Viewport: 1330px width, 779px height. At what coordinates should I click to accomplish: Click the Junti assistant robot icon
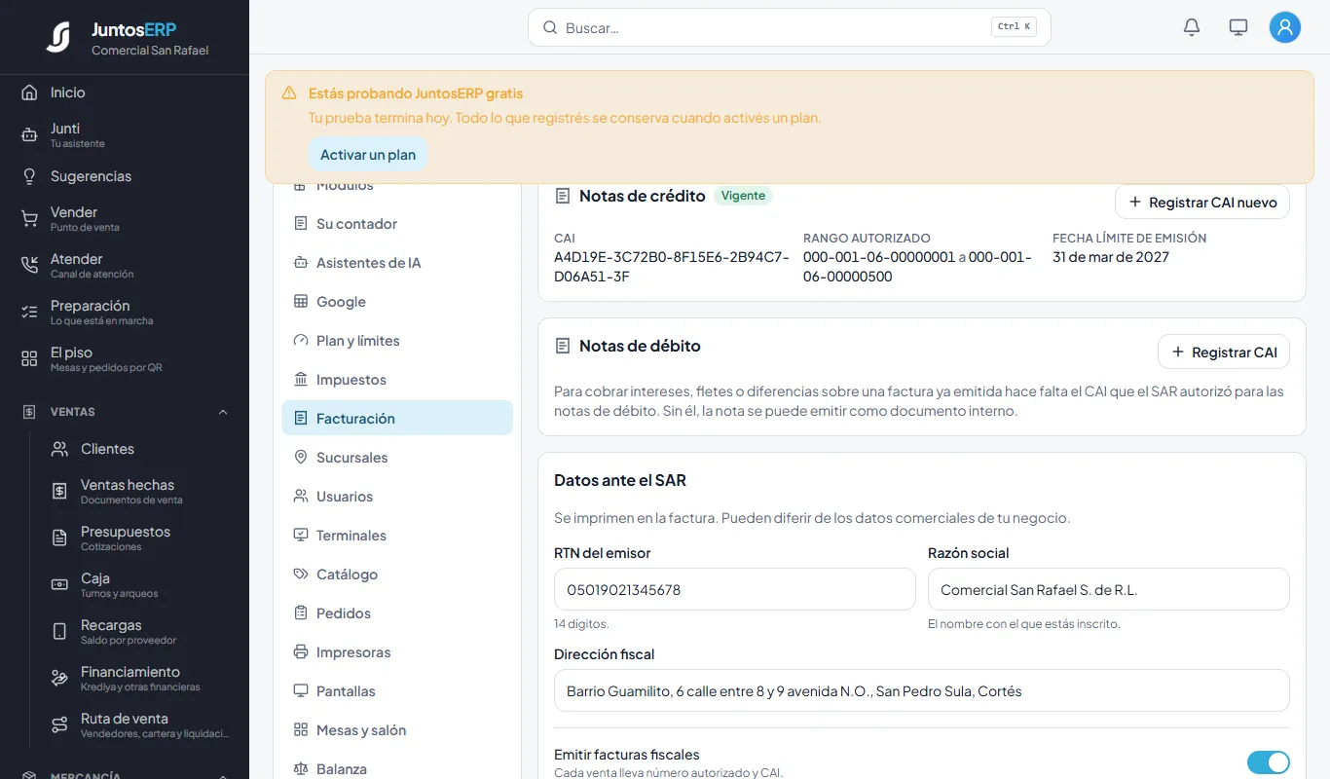click(29, 134)
